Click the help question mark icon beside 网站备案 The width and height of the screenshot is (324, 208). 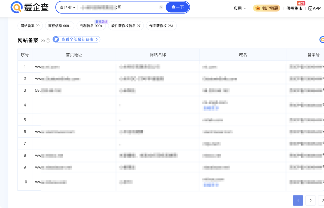48,40
